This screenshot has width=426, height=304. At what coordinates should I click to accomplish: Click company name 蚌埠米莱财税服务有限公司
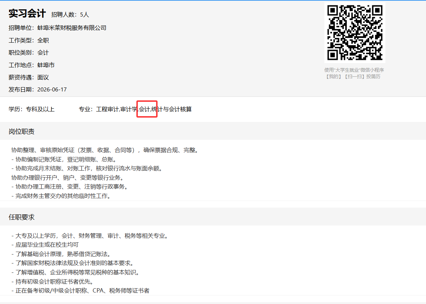point(72,28)
